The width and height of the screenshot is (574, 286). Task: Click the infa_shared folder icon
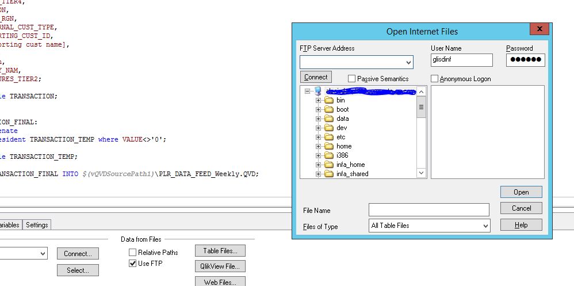[329, 174]
